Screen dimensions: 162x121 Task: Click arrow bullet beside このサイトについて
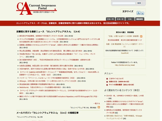coord(107,79)
